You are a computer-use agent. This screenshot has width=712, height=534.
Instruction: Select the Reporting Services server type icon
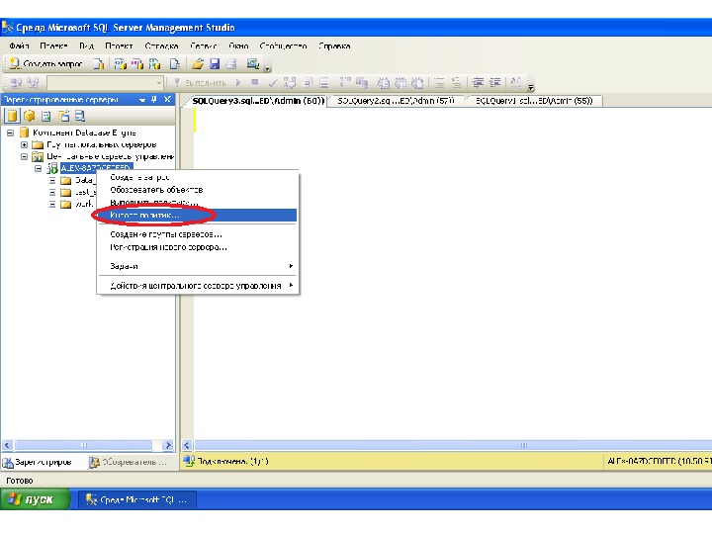45,117
